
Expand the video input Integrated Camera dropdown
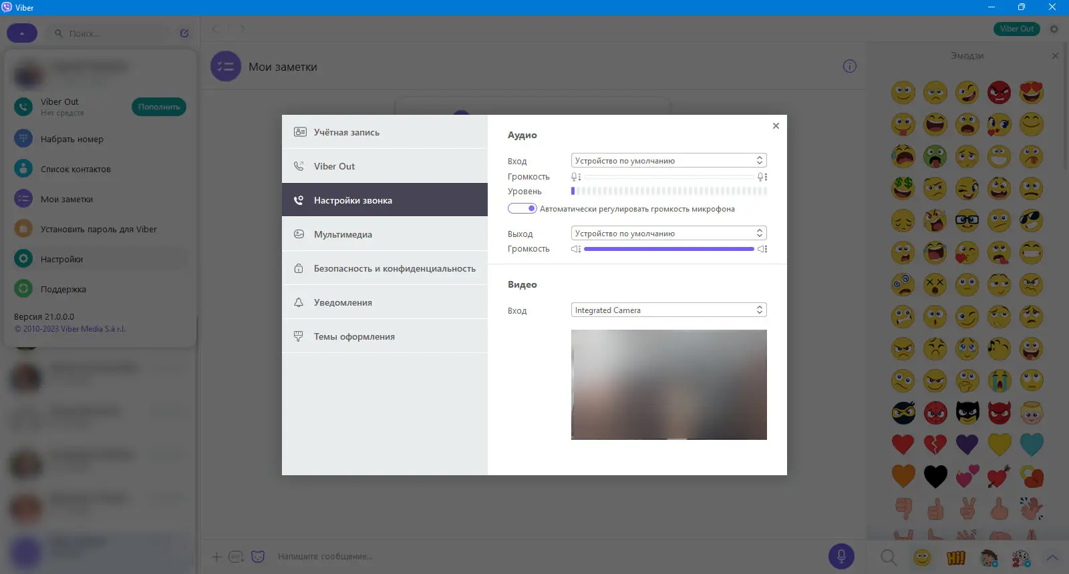pos(669,310)
